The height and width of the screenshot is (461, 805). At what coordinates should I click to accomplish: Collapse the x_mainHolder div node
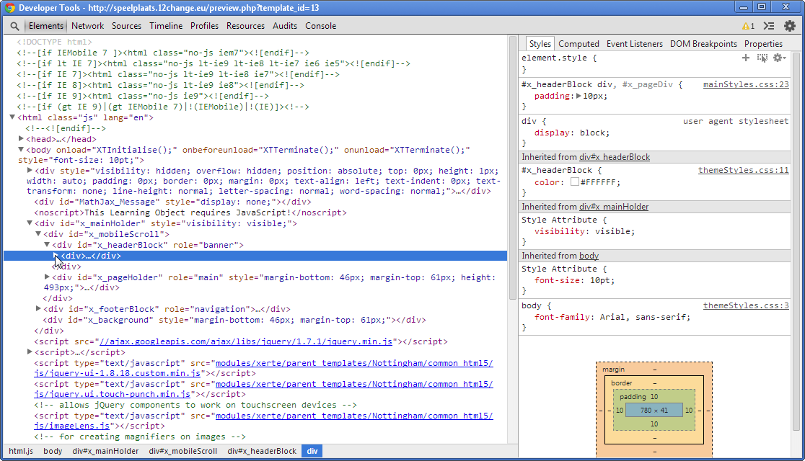pyautogui.click(x=30, y=223)
